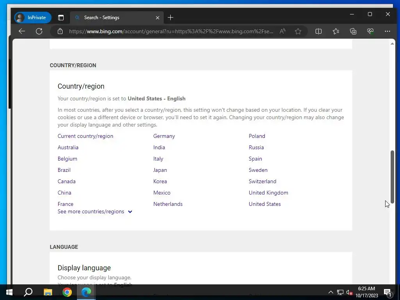Click the "United States - English" text
Image resolution: width=400 pixels, height=300 pixels.
point(156,98)
